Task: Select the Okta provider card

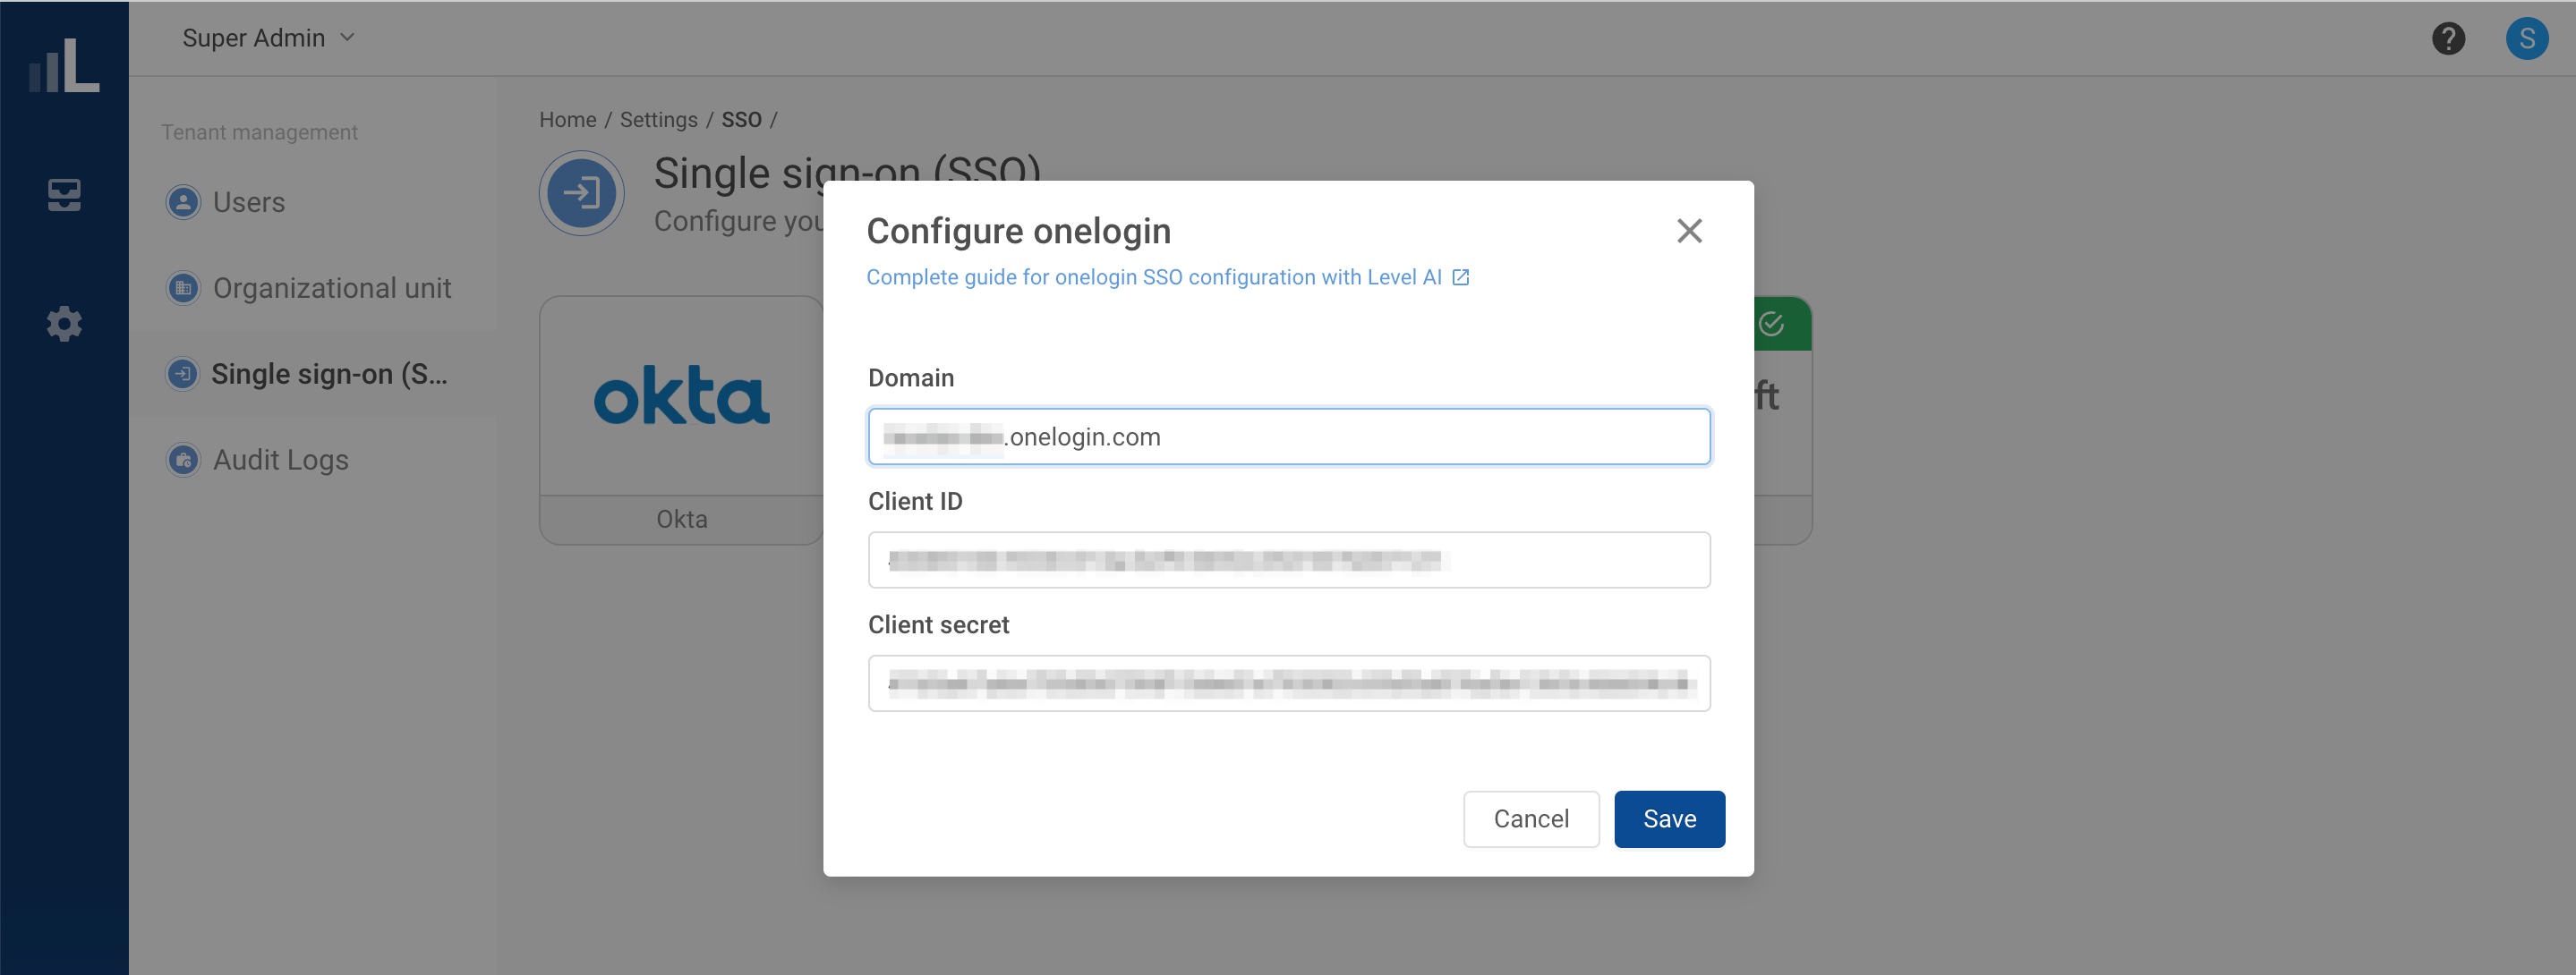Action: pyautogui.click(x=682, y=420)
